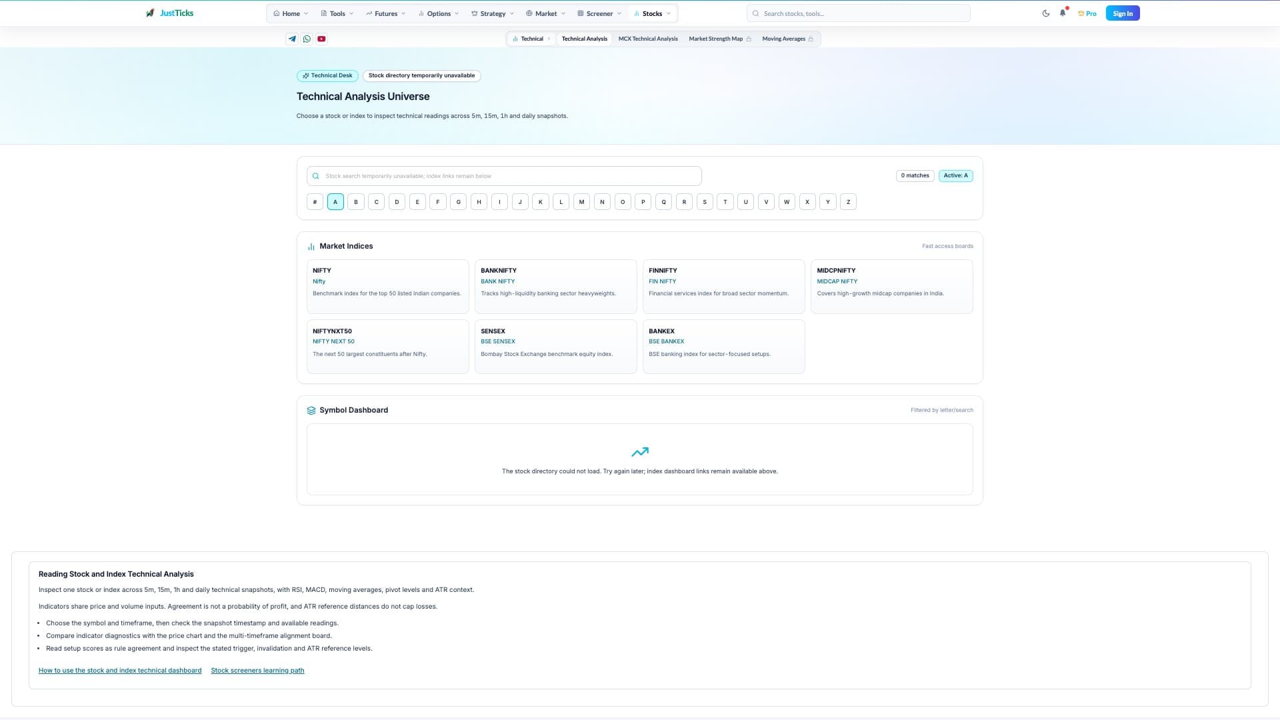The image size is (1280, 720).
Task: Click the Pro crown badge
Action: pyautogui.click(x=1087, y=13)
